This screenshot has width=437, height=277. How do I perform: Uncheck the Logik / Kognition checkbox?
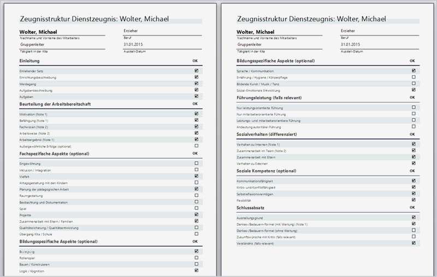[197, 270]
